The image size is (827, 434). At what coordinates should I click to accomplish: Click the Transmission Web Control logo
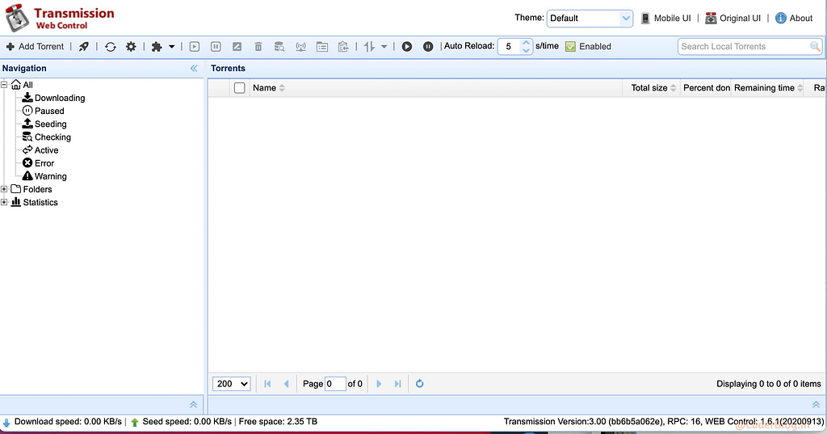tap(60, 18)
